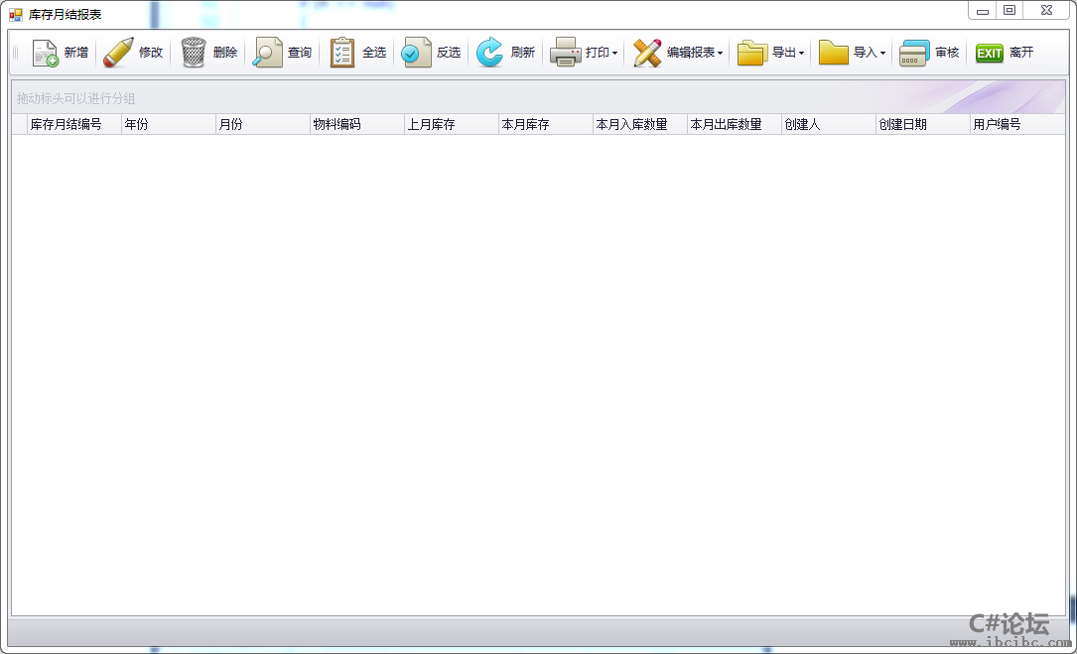Viewport: 1077px width, 654px height.
Task: Refresh the list with 刷新 icon
Action: click(x=490, y=53)
